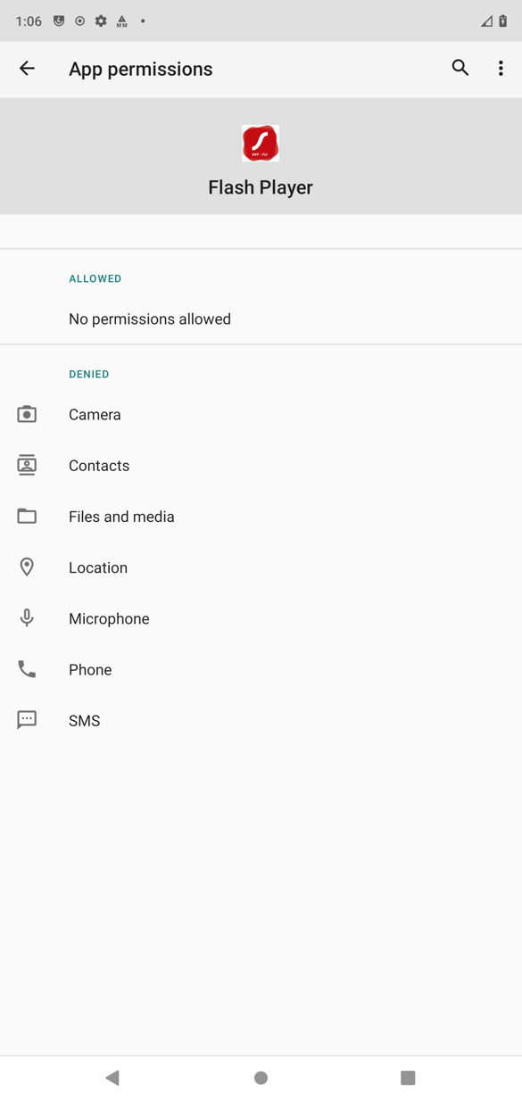
Task: Open the three-dot overflow menu
Action: click(x=501, y=68)
